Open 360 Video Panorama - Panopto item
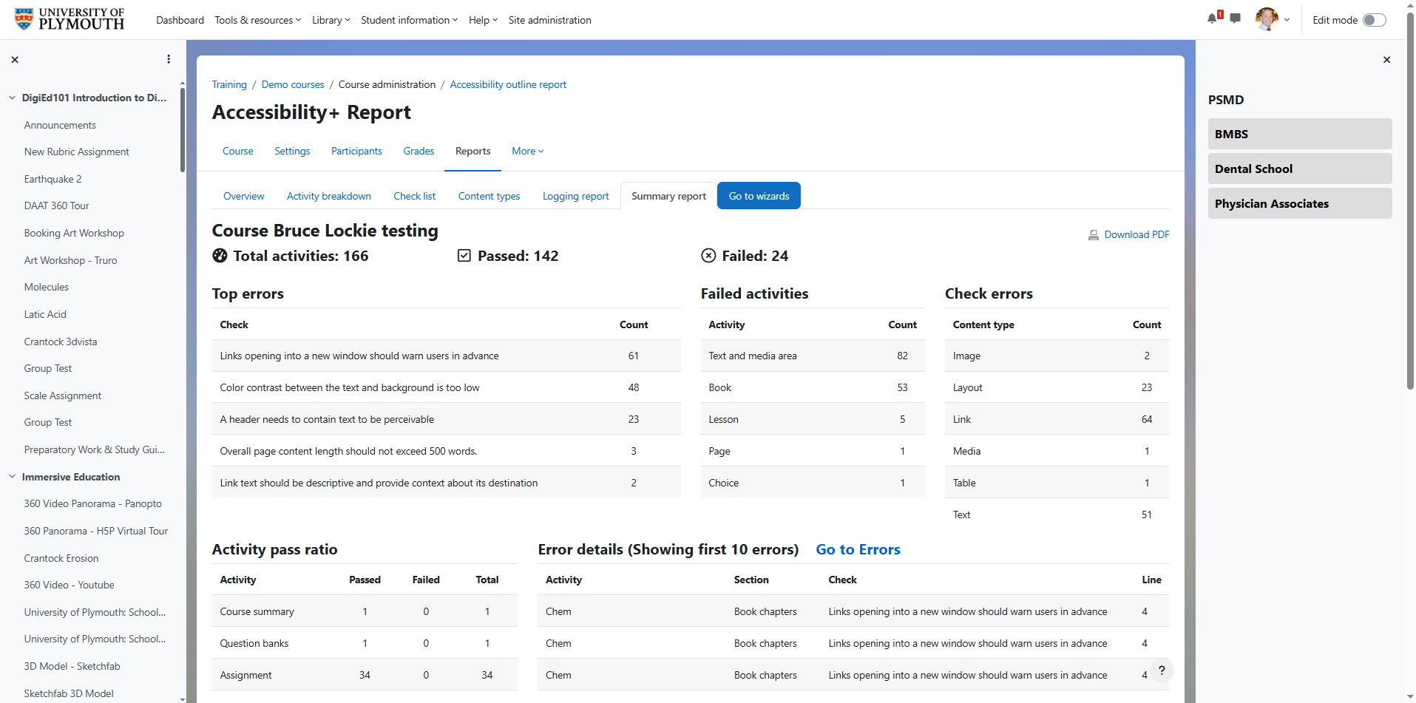Image resolution: width=1416 pixels, height=703 pixels. coord(92,503)
